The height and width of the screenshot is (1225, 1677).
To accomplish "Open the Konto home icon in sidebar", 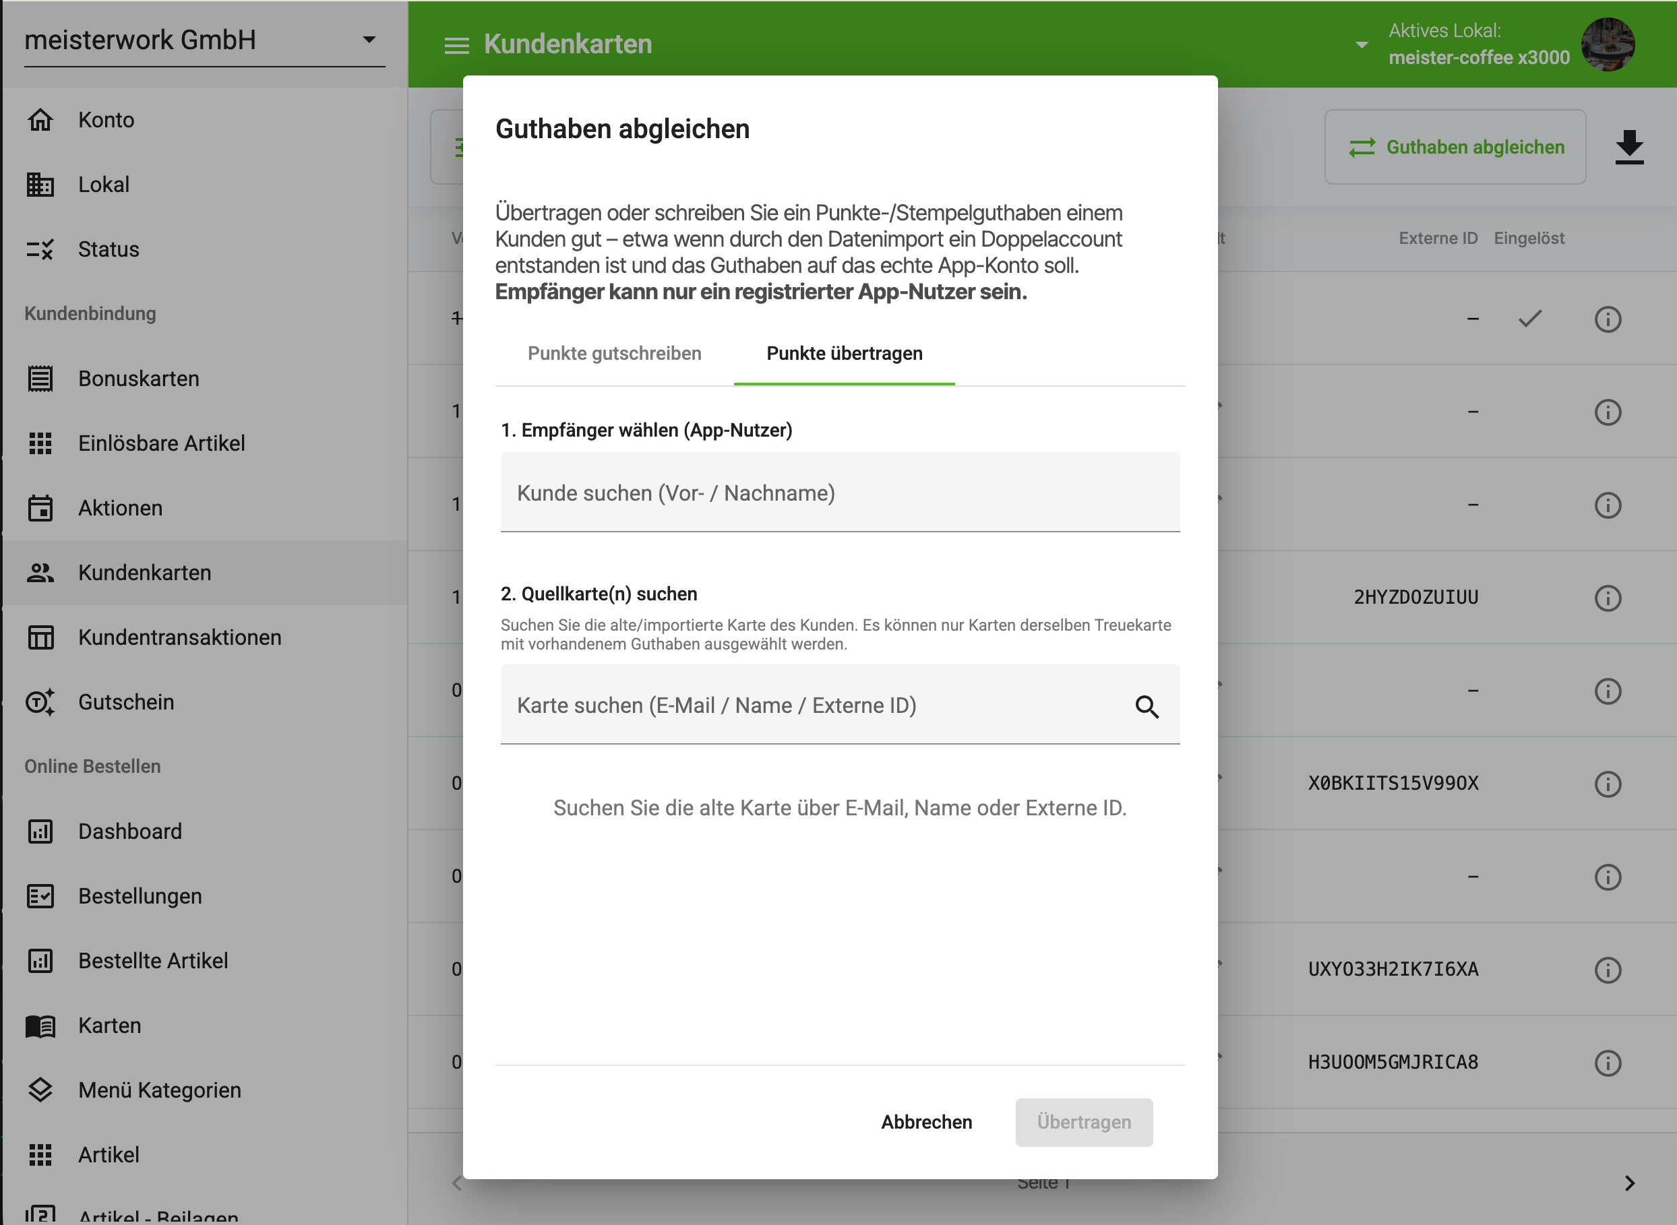I will click(x=40, y=119).
